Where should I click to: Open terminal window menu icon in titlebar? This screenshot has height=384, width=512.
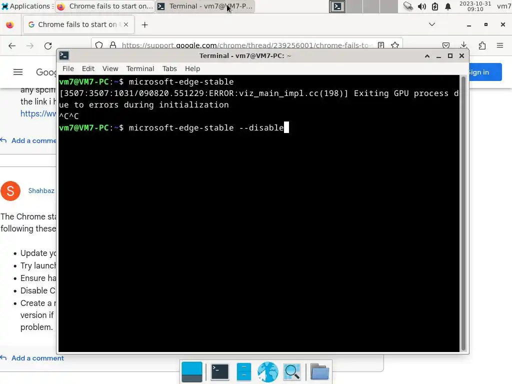[x=64, y=56]
